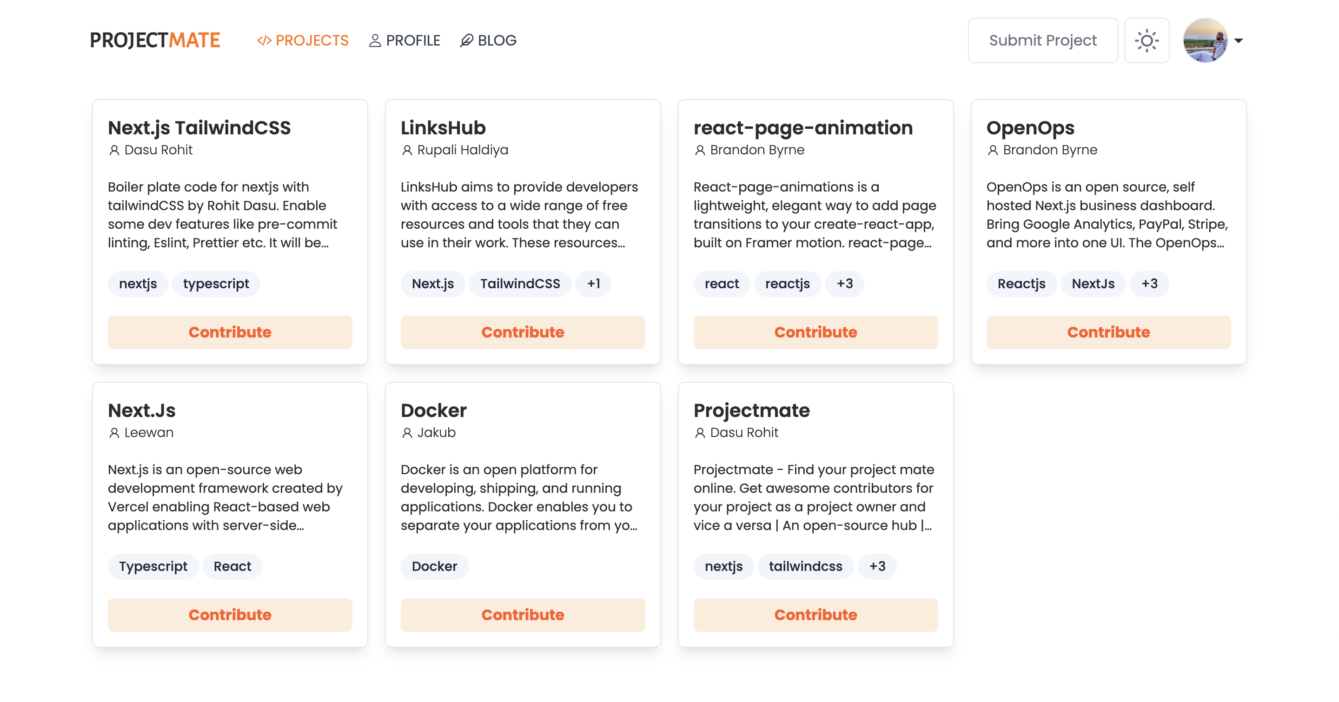Select nextjs tag in Projectmate card
The image size is (1339, 702).
coord(723,566)
